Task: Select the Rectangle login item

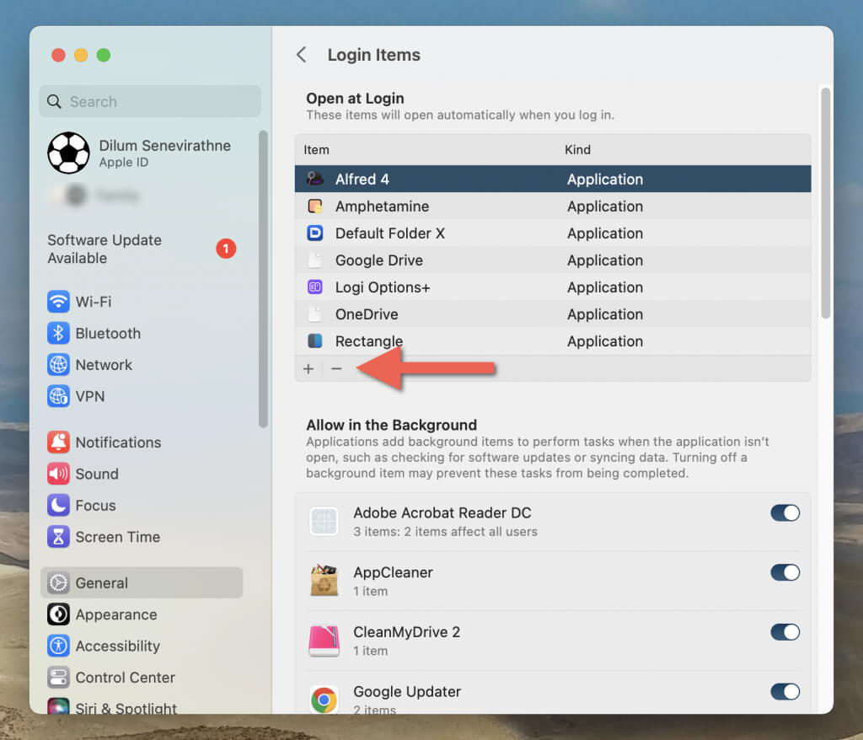Action: point(553,341)
